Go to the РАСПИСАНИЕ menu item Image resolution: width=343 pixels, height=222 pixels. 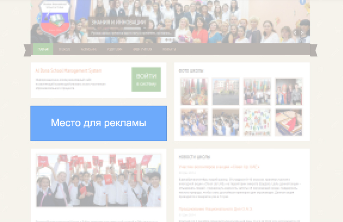click(88, 49)
